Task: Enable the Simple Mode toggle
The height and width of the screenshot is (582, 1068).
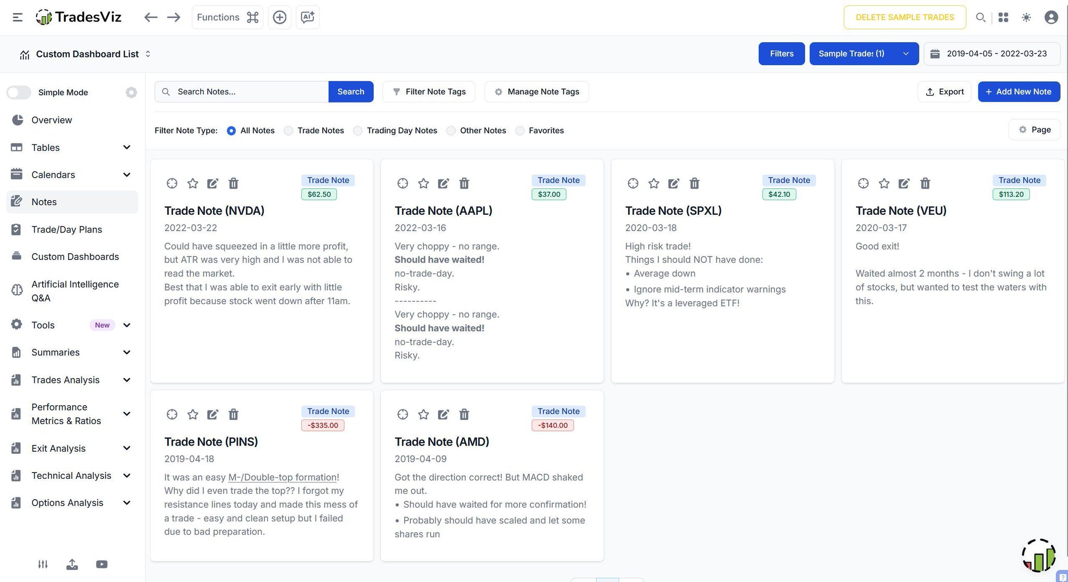Action: (x=19, y=92)
